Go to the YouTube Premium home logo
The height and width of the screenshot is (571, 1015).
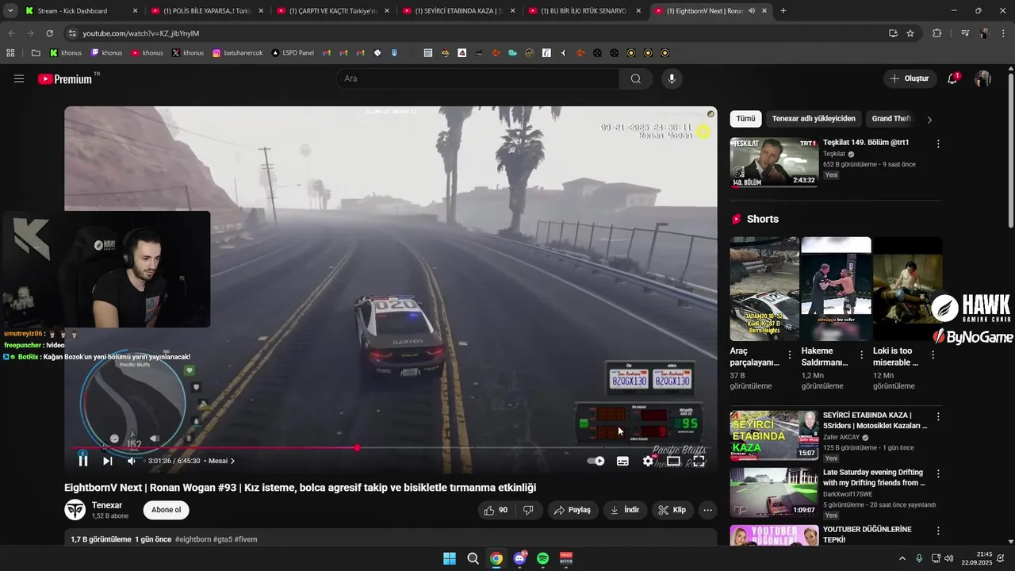click(65, 79)
